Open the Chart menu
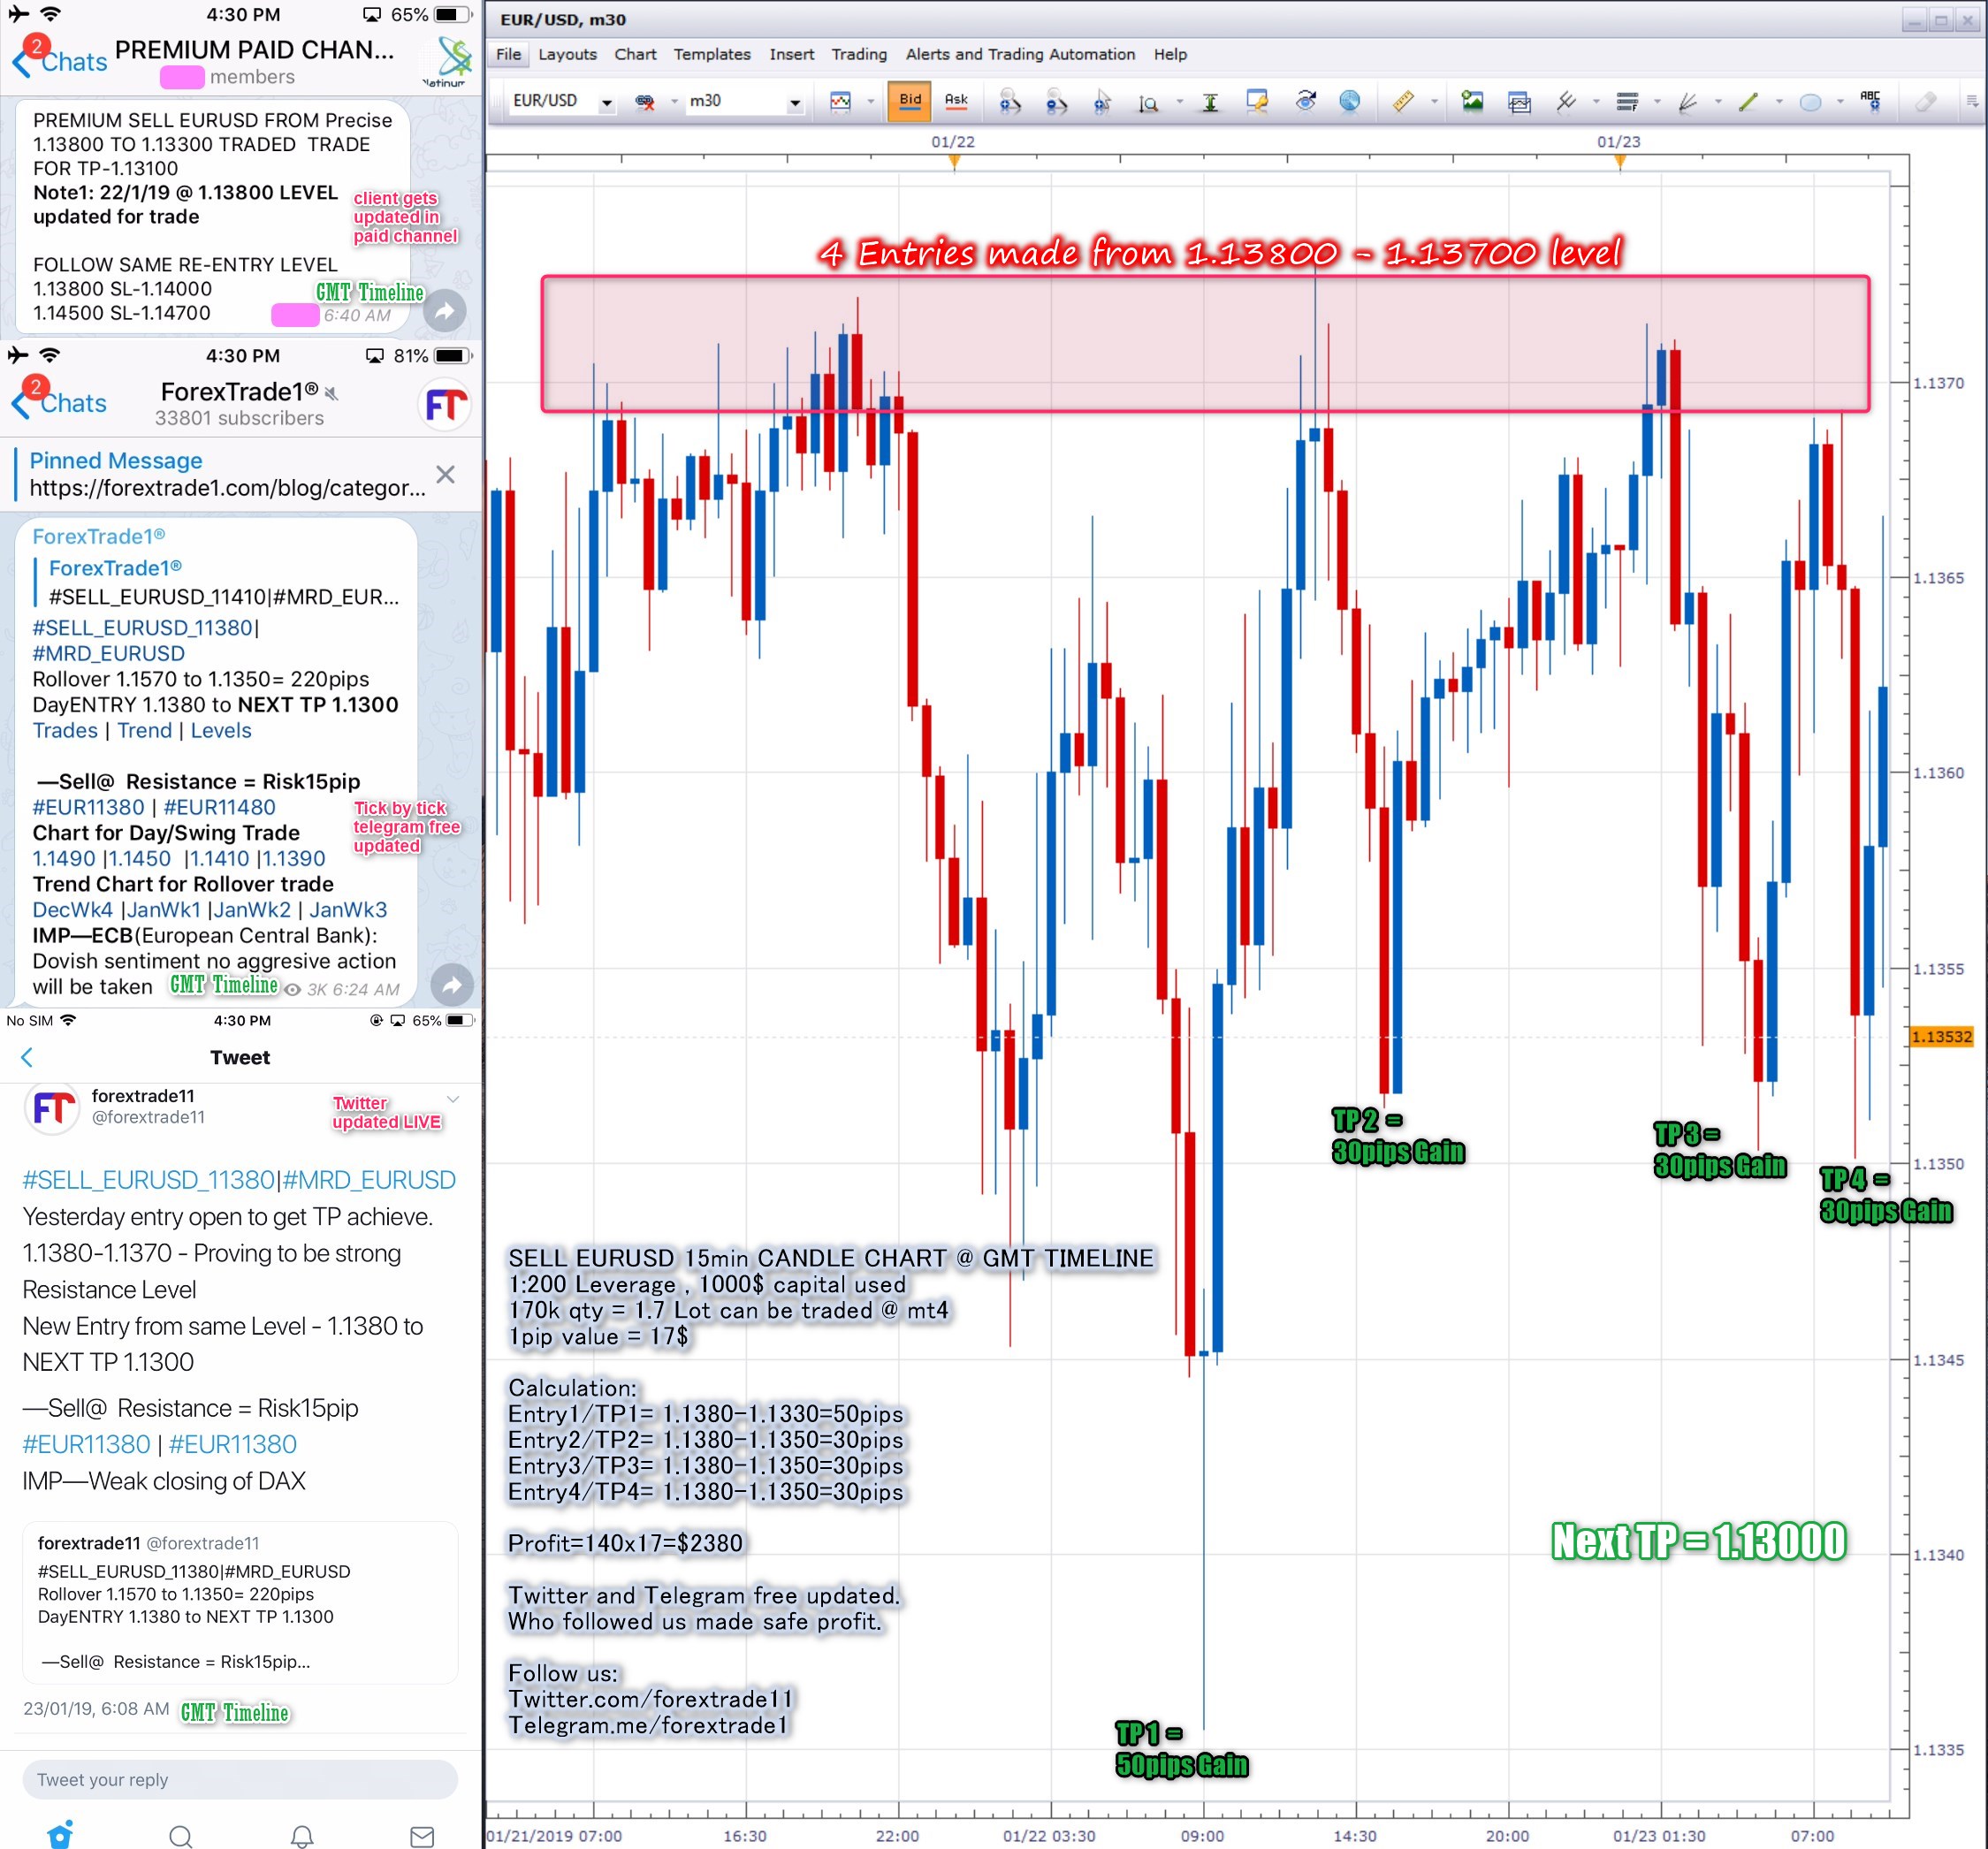Image resolution: width=1988 pixels, height=1849 pixels. click(635, 54)
